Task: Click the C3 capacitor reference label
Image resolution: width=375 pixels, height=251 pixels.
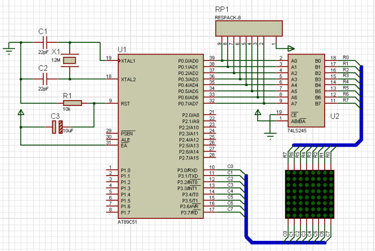Action: (x=55, y=116)
